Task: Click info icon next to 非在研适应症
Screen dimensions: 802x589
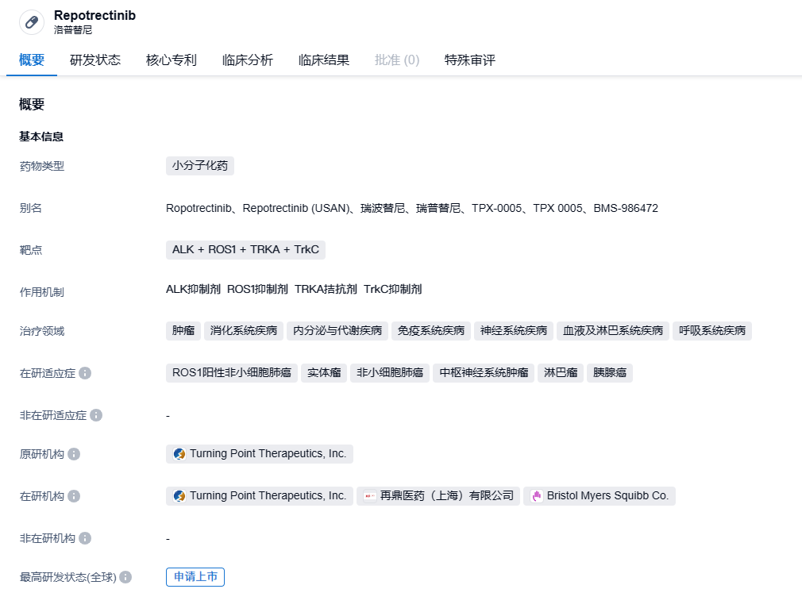Action: (96, 415)
